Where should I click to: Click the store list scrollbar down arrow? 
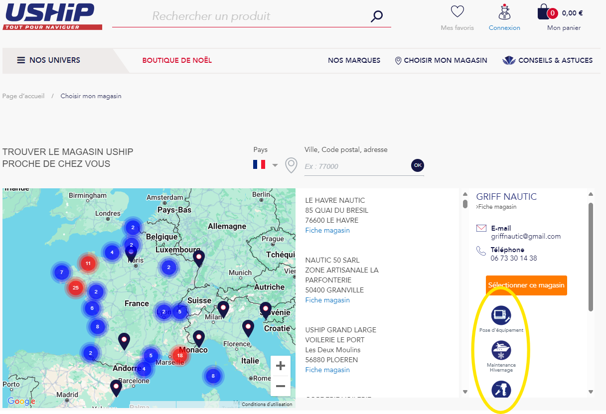[465, 392]
